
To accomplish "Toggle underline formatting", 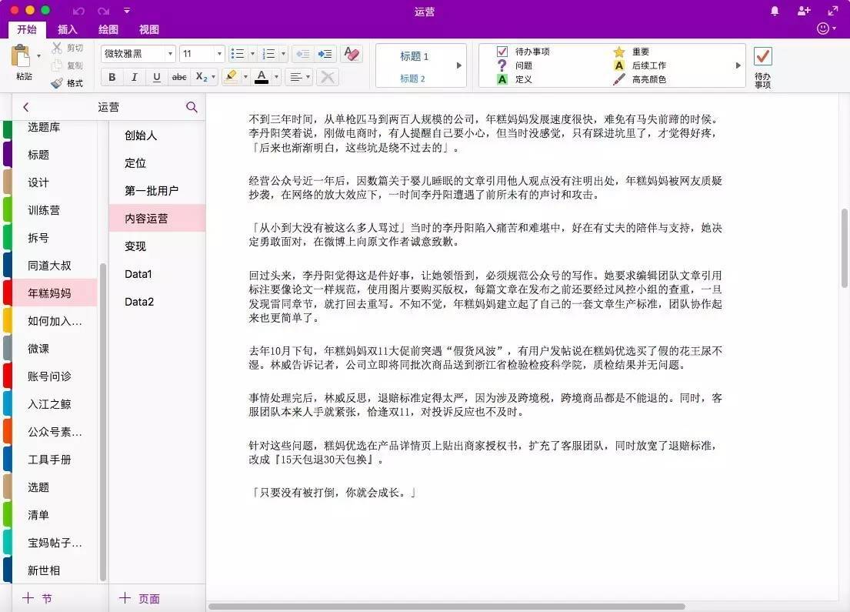I will 157,77.
